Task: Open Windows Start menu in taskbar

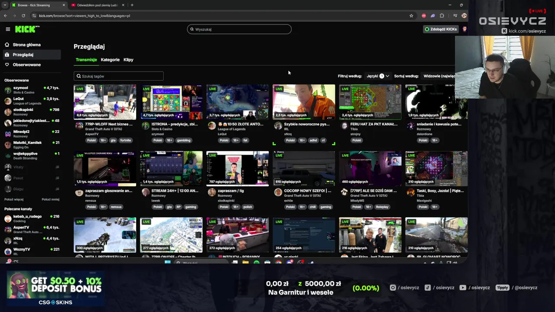Action: (168, 263)
